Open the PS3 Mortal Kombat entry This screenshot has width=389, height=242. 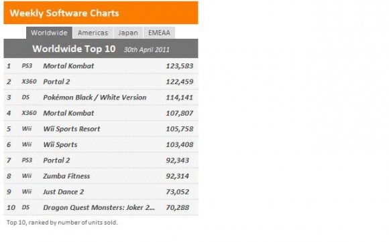[68, 66]
